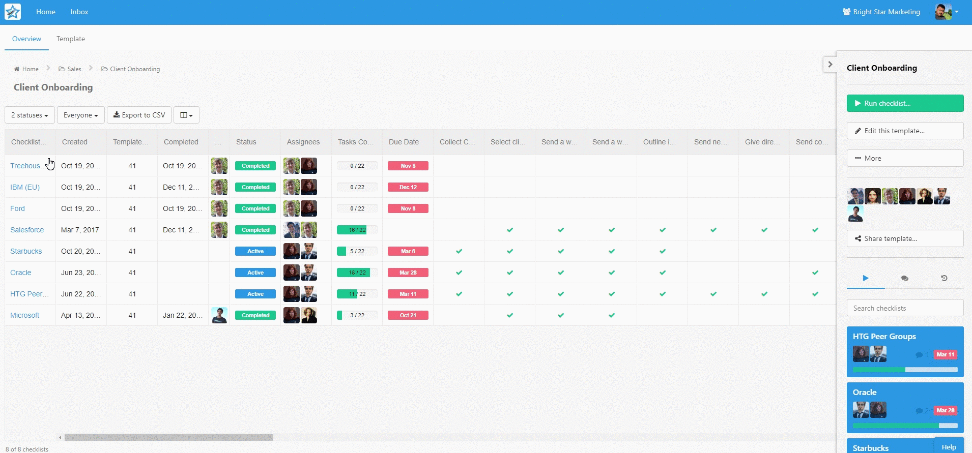Click Mar 28 due date for Oracle row
972x453 pixels.
coord(408,273)
